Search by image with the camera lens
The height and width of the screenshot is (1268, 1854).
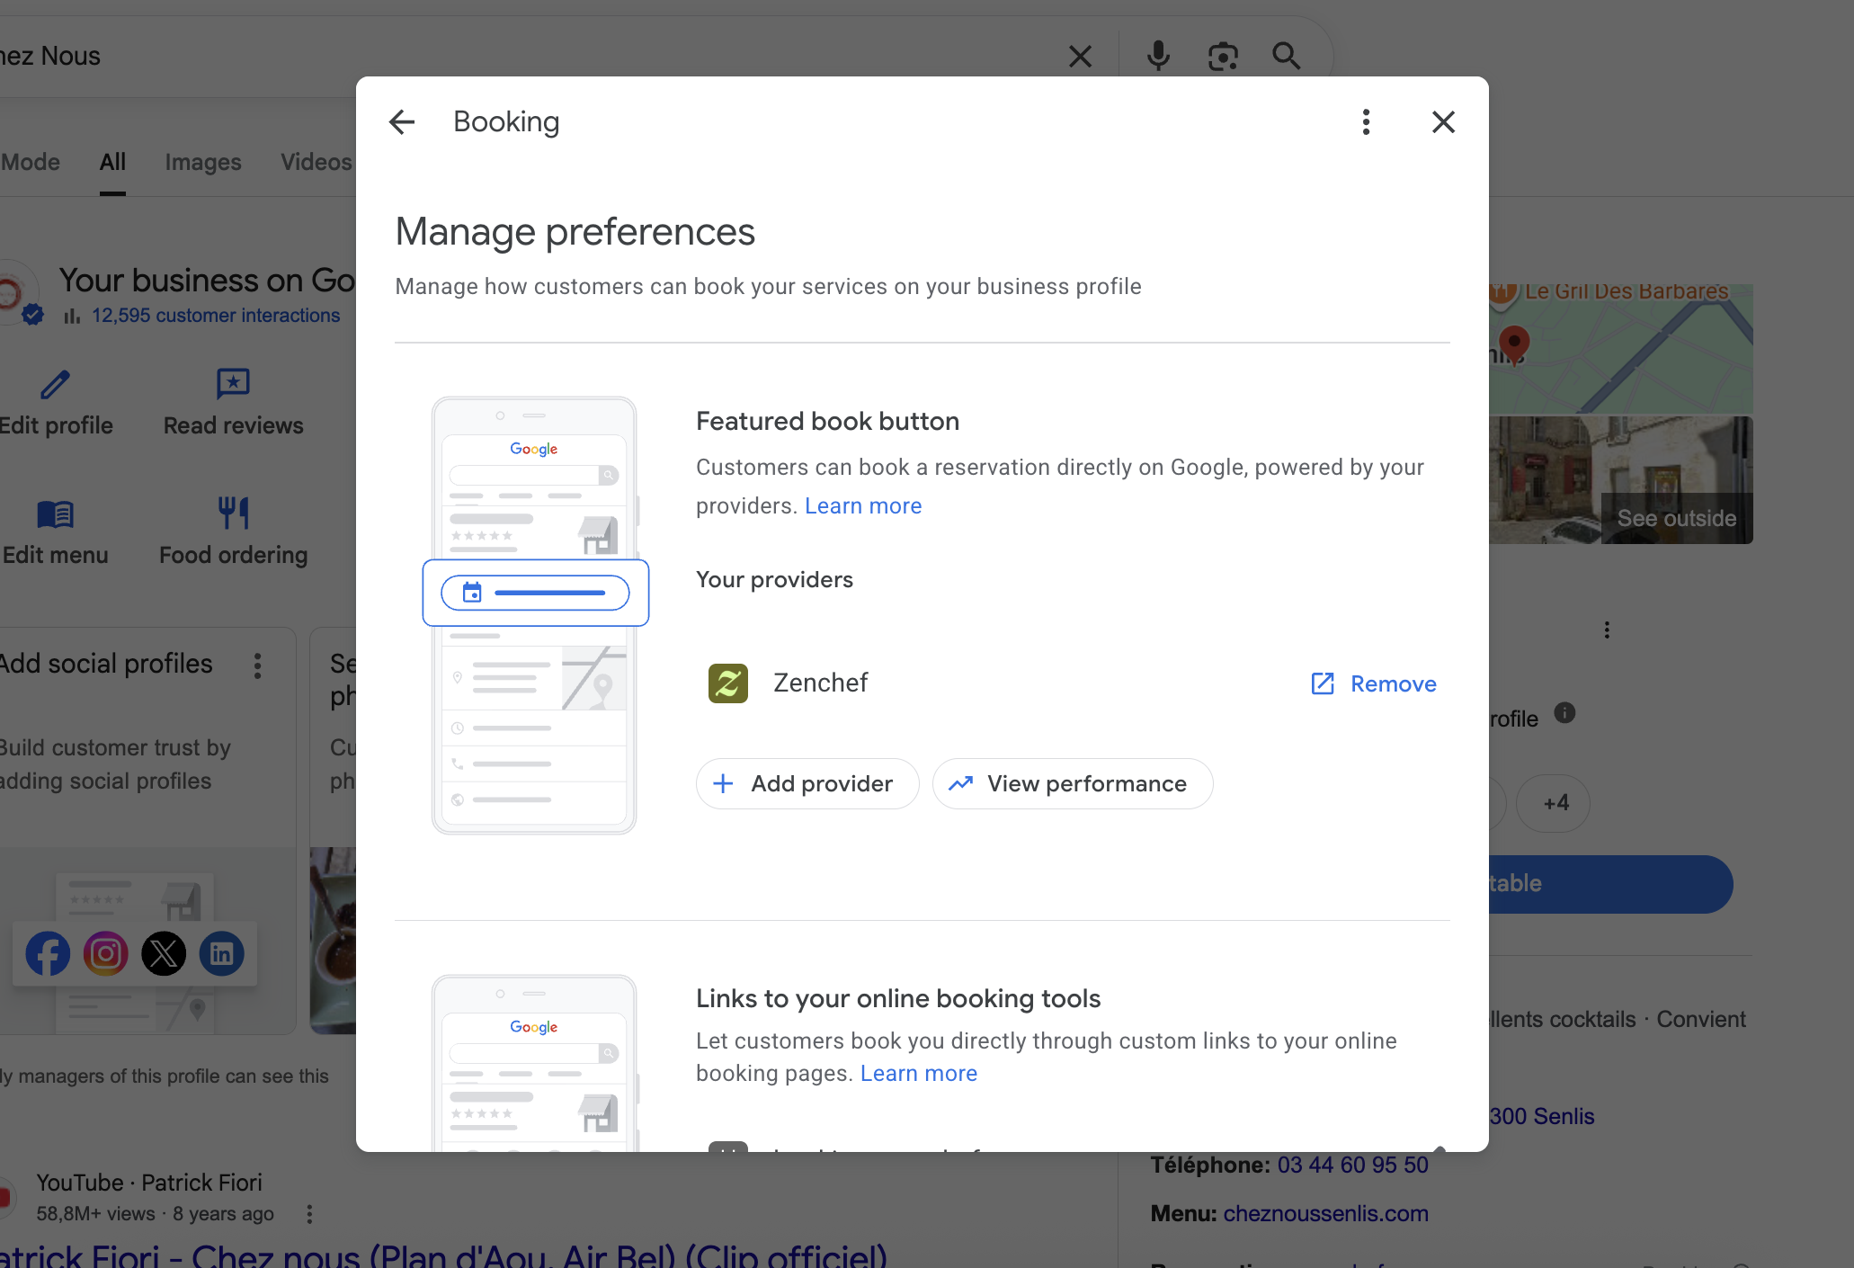[x=1223, y=57]
